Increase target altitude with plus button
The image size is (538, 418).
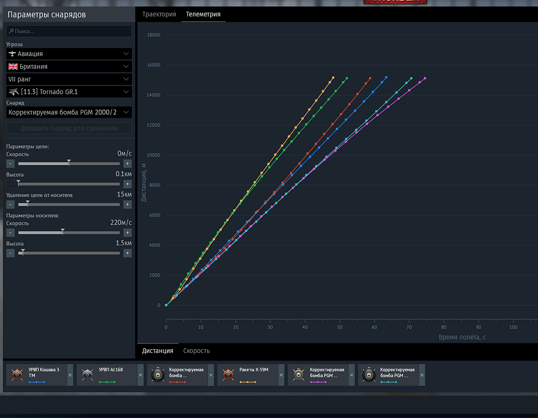127,184
